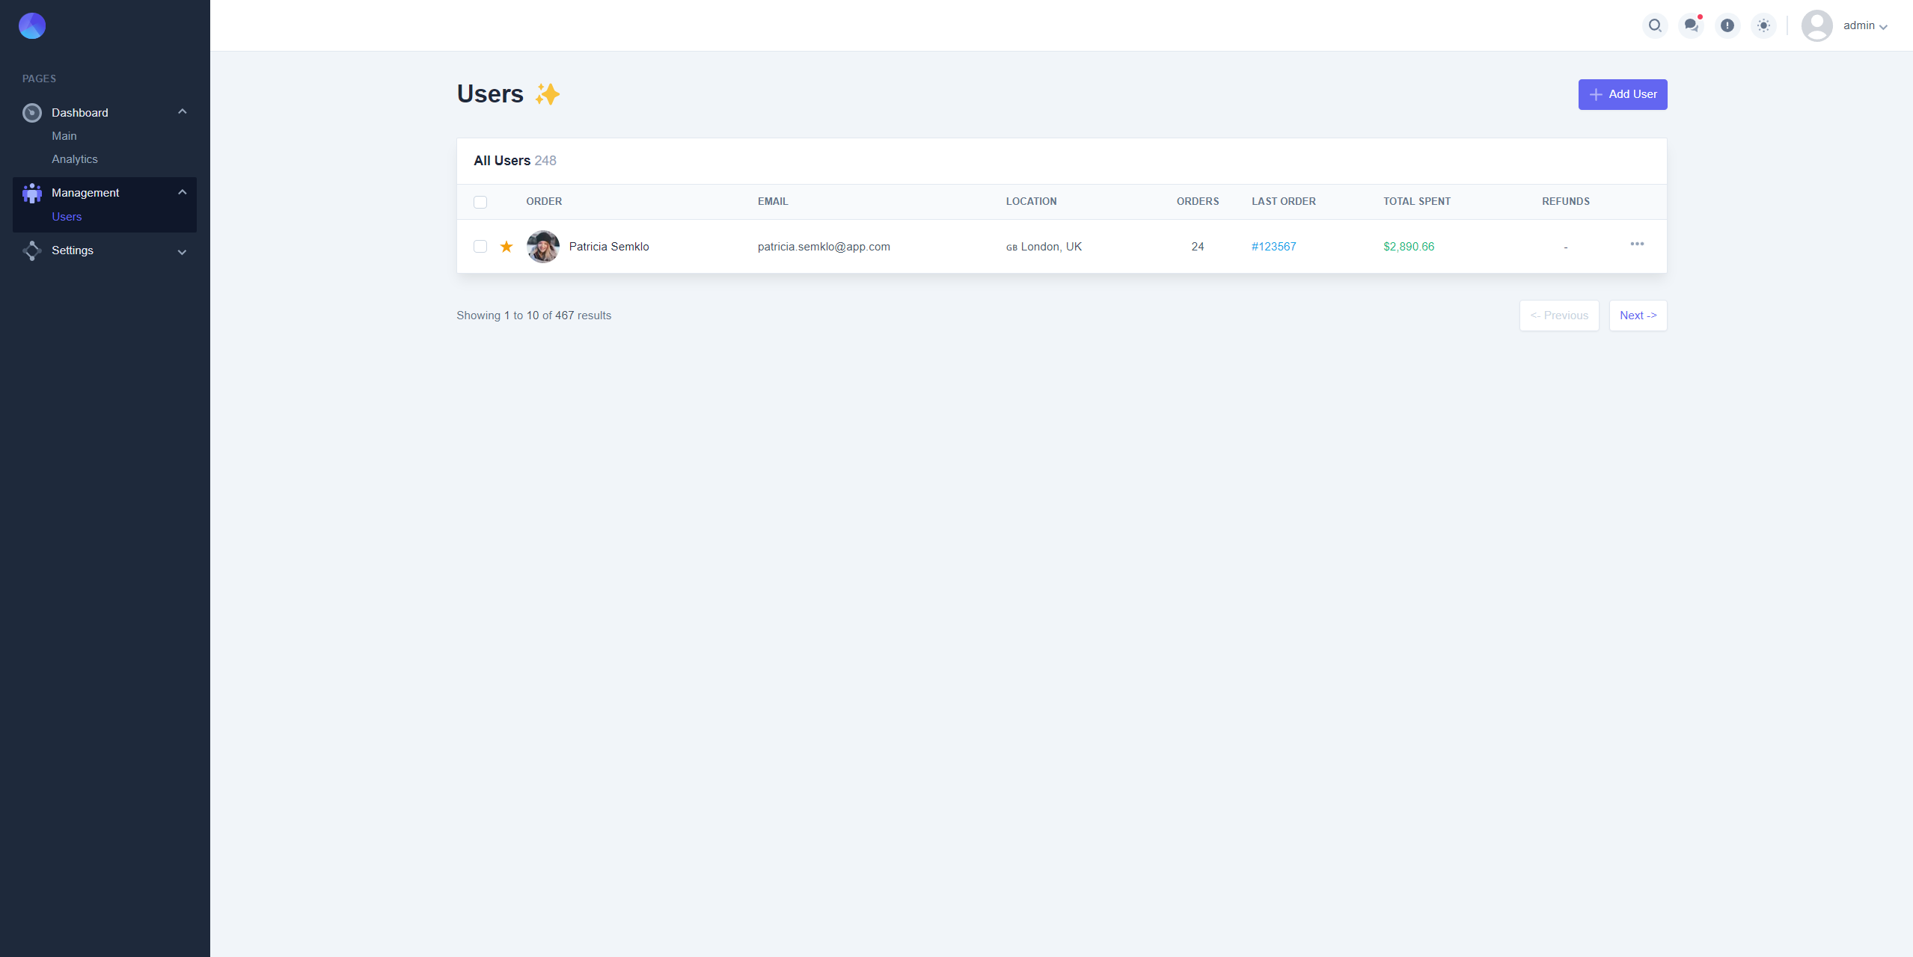1913x957 pixels.
Task: Expand the Settings section chevron
Action: pyautogui.click(x=182, y=252)
